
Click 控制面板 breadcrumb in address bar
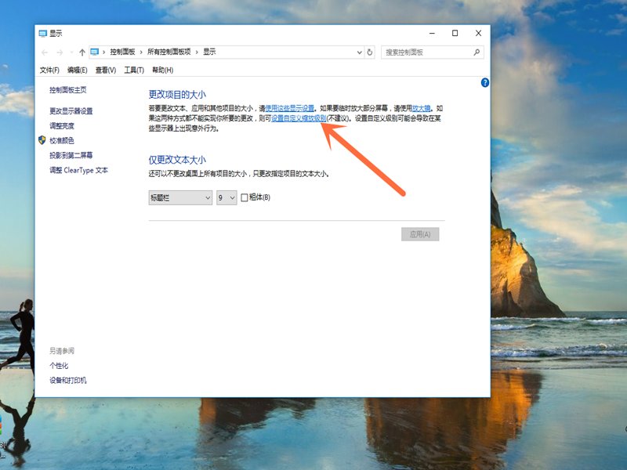(x=123, y=52)
